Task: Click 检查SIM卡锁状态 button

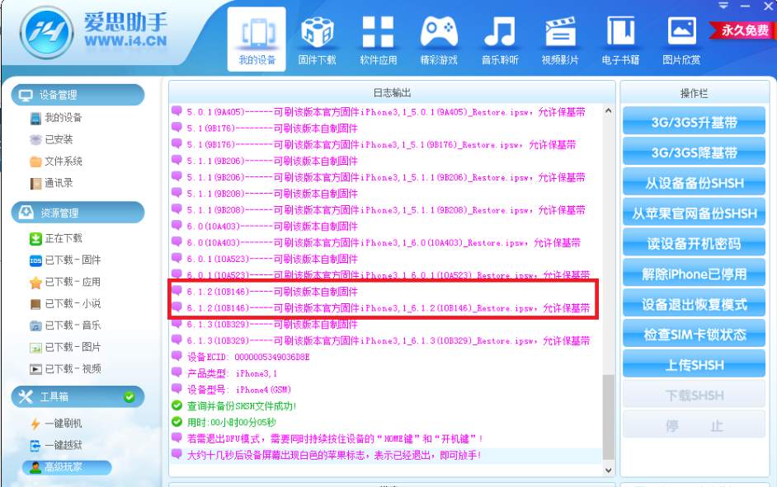Action: pos(694,334)
